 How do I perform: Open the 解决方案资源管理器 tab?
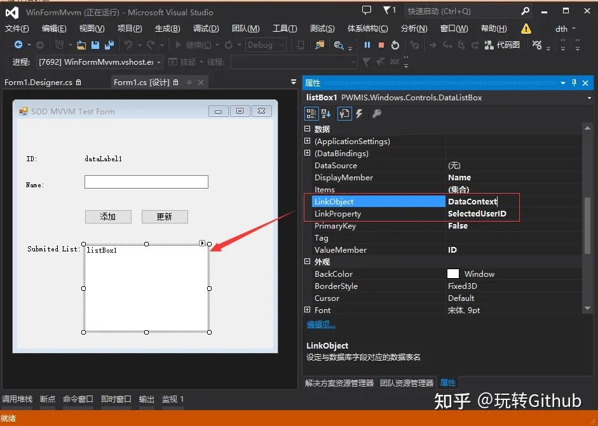[x=339, y=383]
